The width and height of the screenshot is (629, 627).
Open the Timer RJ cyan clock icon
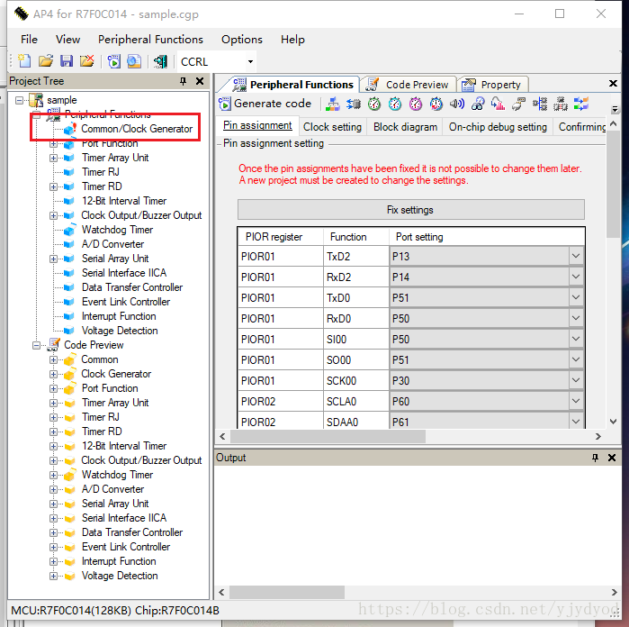click(395, 104)
